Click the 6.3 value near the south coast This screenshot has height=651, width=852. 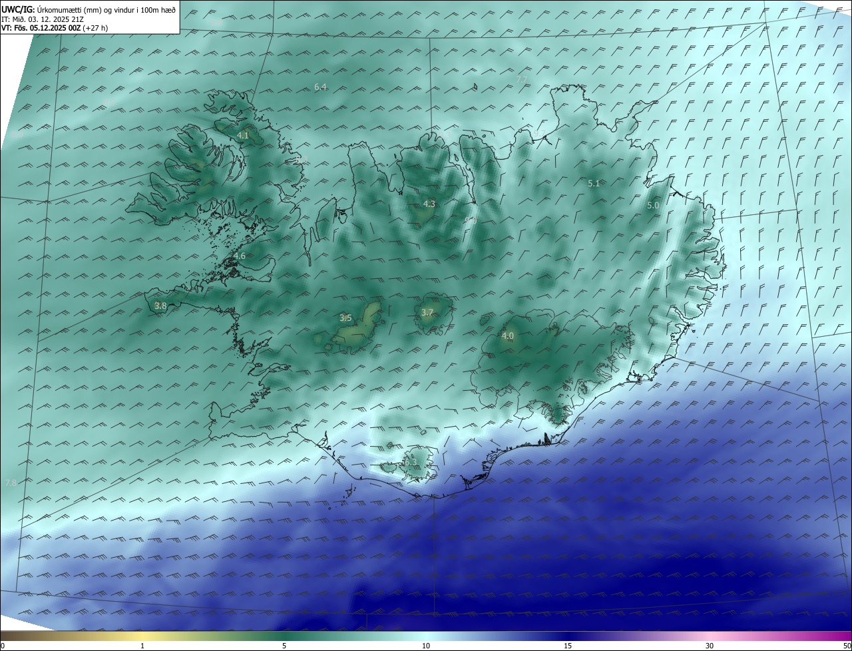point(411,462)
